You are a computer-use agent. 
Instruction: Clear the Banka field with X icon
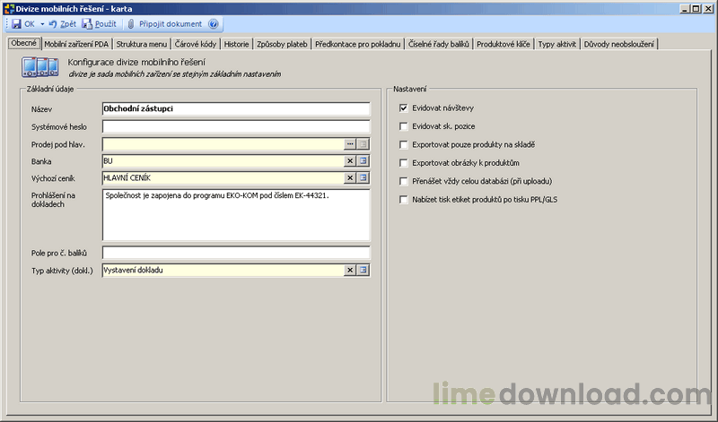coord(350,161)
